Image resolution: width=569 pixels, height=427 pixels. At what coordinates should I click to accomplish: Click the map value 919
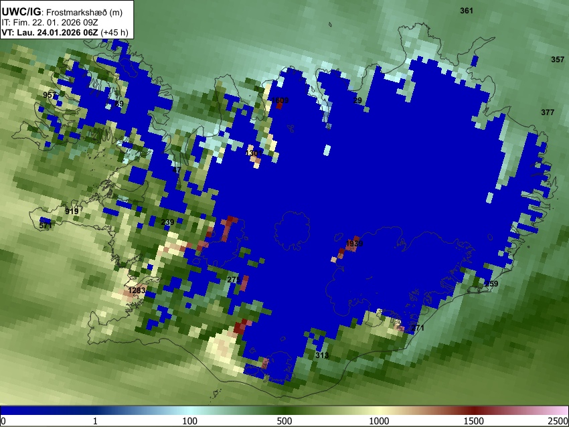(x=72, y=211)
